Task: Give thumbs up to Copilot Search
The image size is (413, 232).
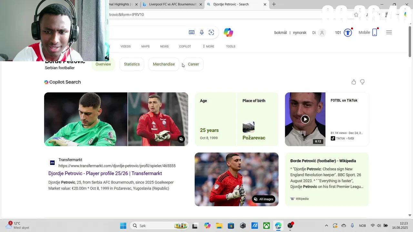Action: click(354, 82)
